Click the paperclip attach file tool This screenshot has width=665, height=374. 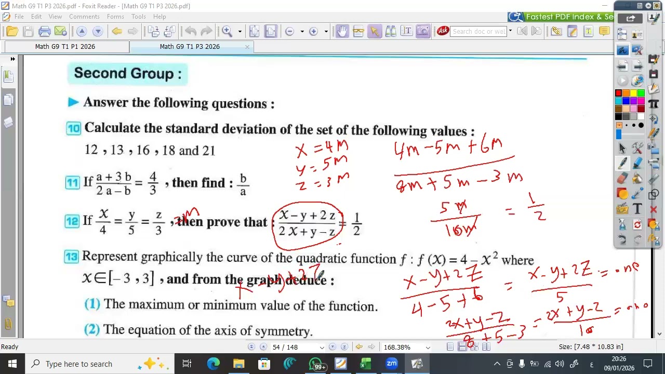click(x=556, y=31)
